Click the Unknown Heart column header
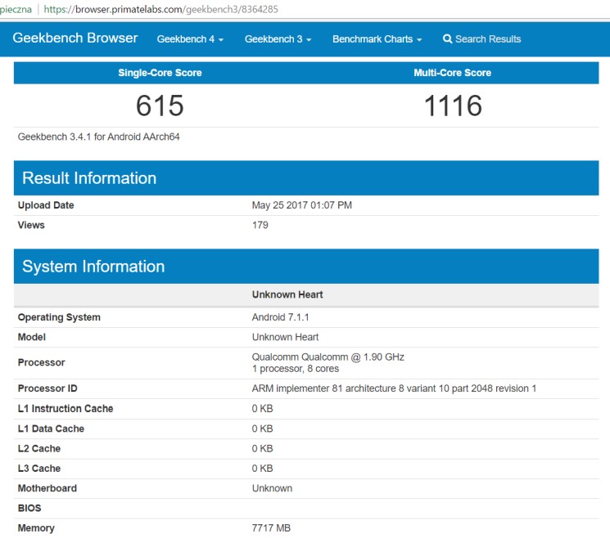Image resolution: width=610 pixels, height=543 pixels. pos(286,294)
